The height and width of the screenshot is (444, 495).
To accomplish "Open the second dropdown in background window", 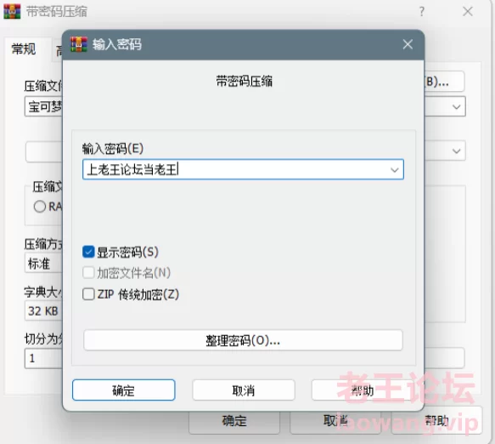I will tap(456, 151).
